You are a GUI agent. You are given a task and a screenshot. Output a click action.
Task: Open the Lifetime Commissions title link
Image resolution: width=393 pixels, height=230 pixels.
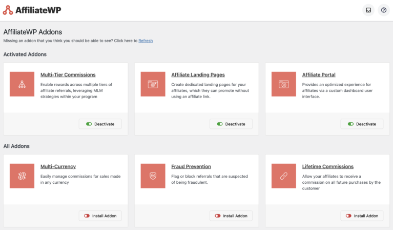coord(328,167)
